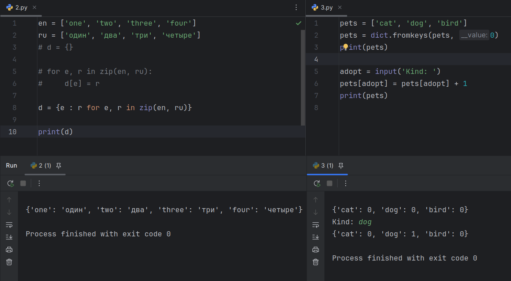Click the stop button in the '3 (1)' run panel
This screenshot has width=511, height=281.
(x=330, y=183)
